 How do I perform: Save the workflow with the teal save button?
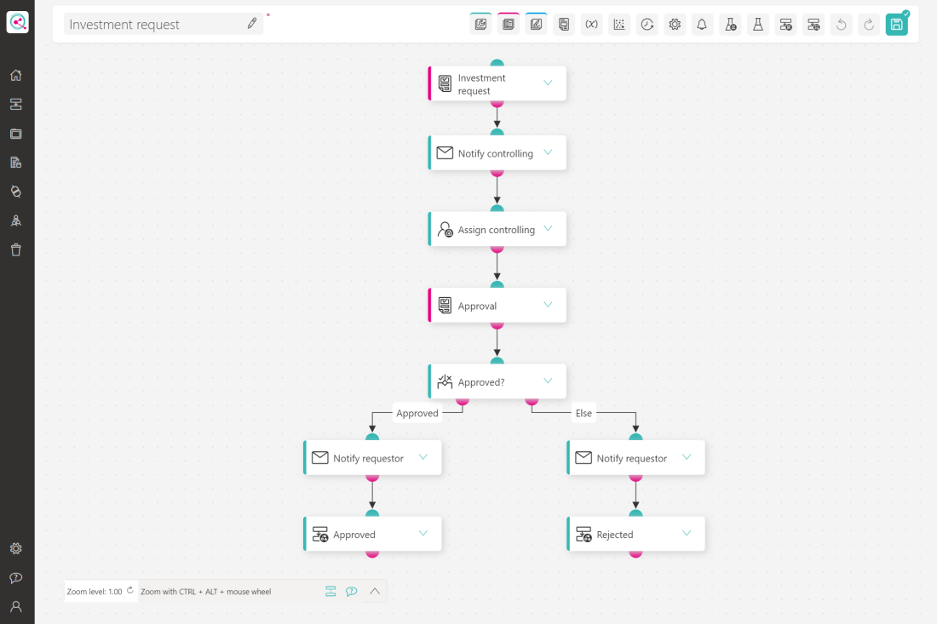[896, 24]
